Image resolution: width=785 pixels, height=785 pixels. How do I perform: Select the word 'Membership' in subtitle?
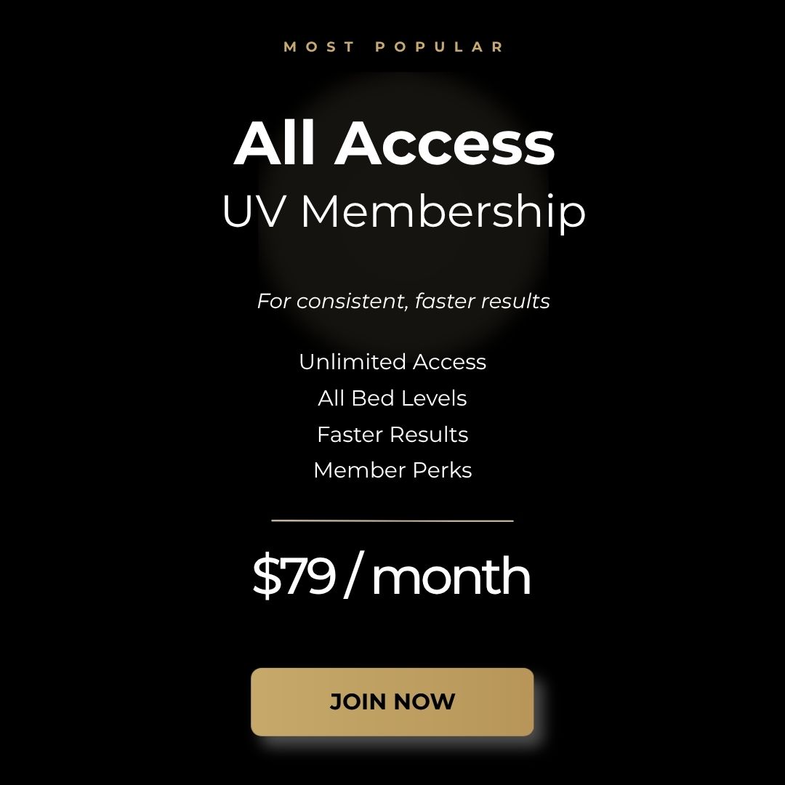pos(443,212)
